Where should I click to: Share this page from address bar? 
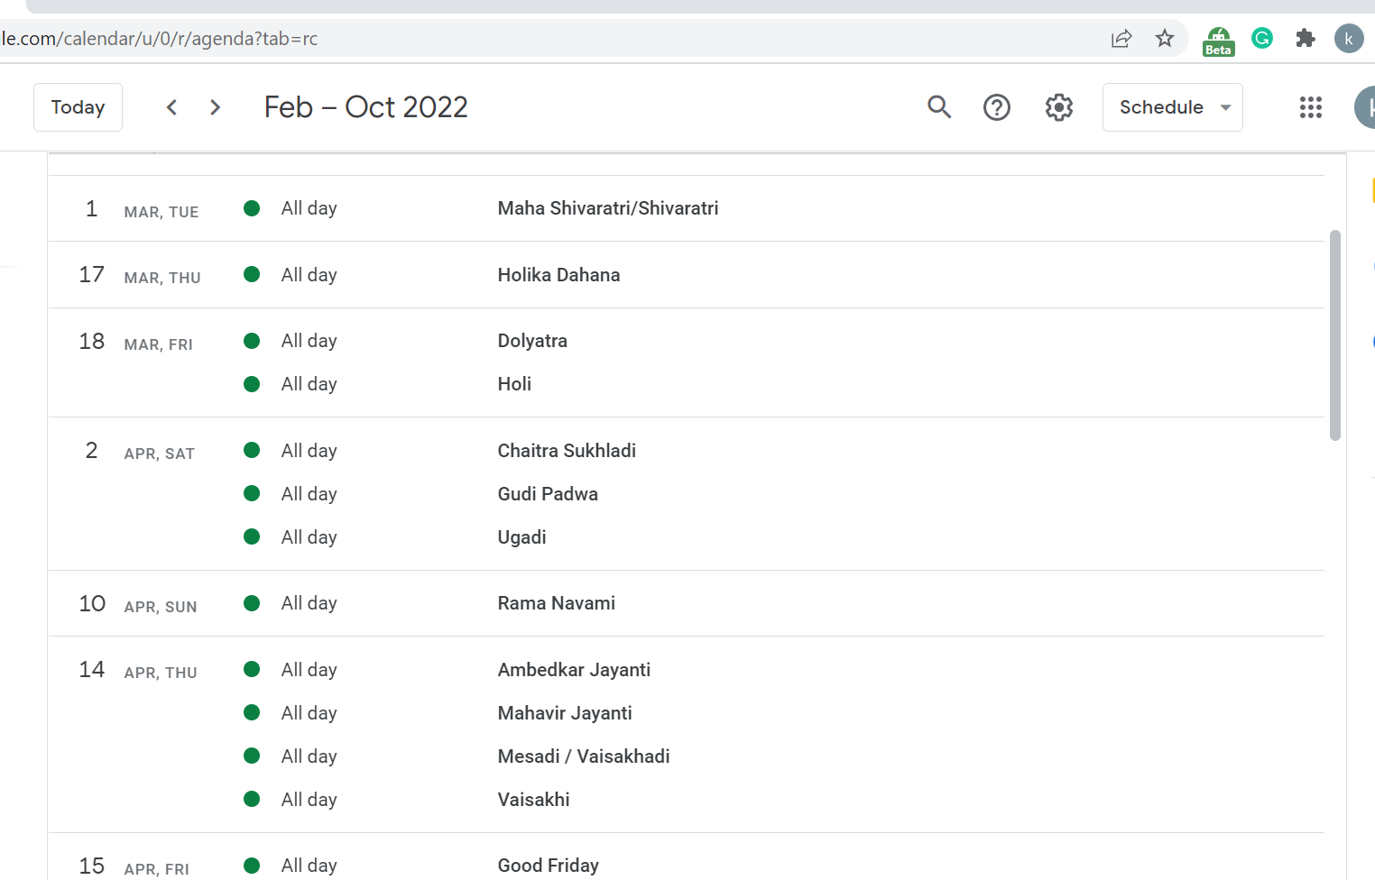point(1121,39)
